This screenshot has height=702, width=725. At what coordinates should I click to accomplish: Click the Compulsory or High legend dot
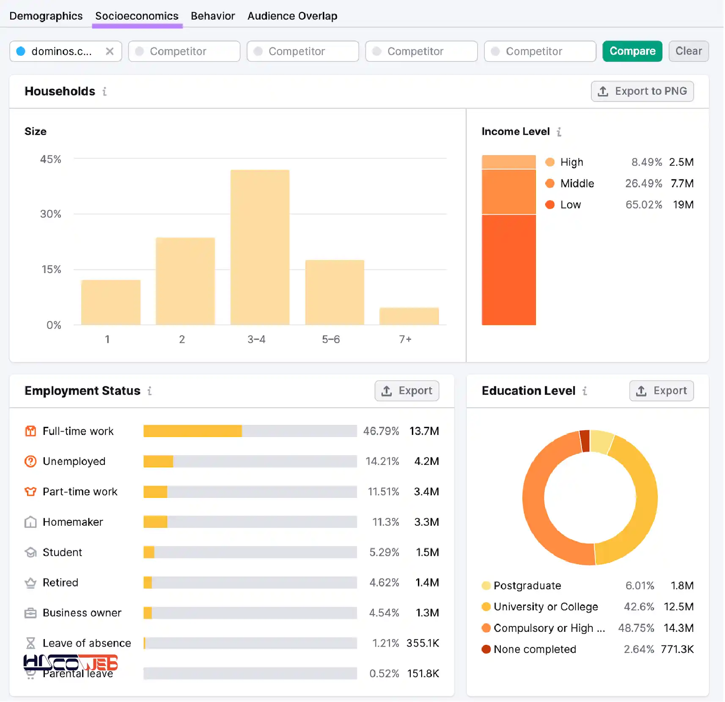[486, 628]
